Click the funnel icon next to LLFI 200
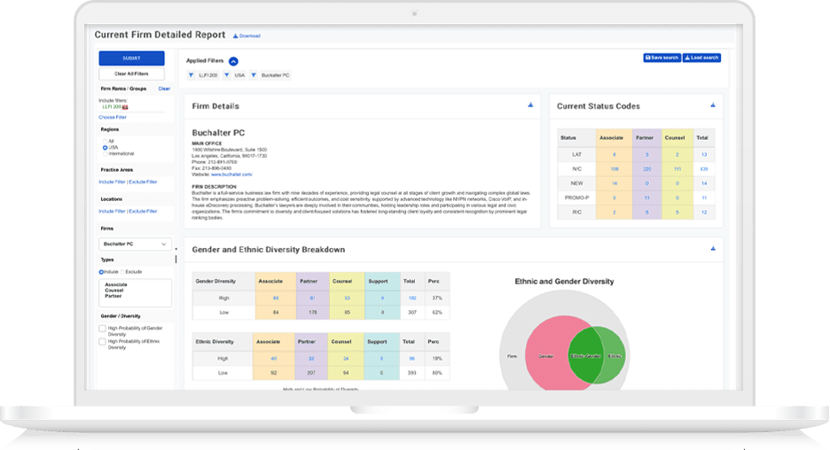830x450 pixels. tap(191, 75)
